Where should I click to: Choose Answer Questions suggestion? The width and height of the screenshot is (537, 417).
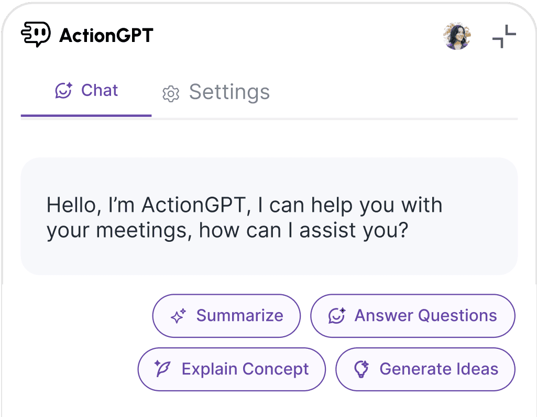[x=413, y=316]
